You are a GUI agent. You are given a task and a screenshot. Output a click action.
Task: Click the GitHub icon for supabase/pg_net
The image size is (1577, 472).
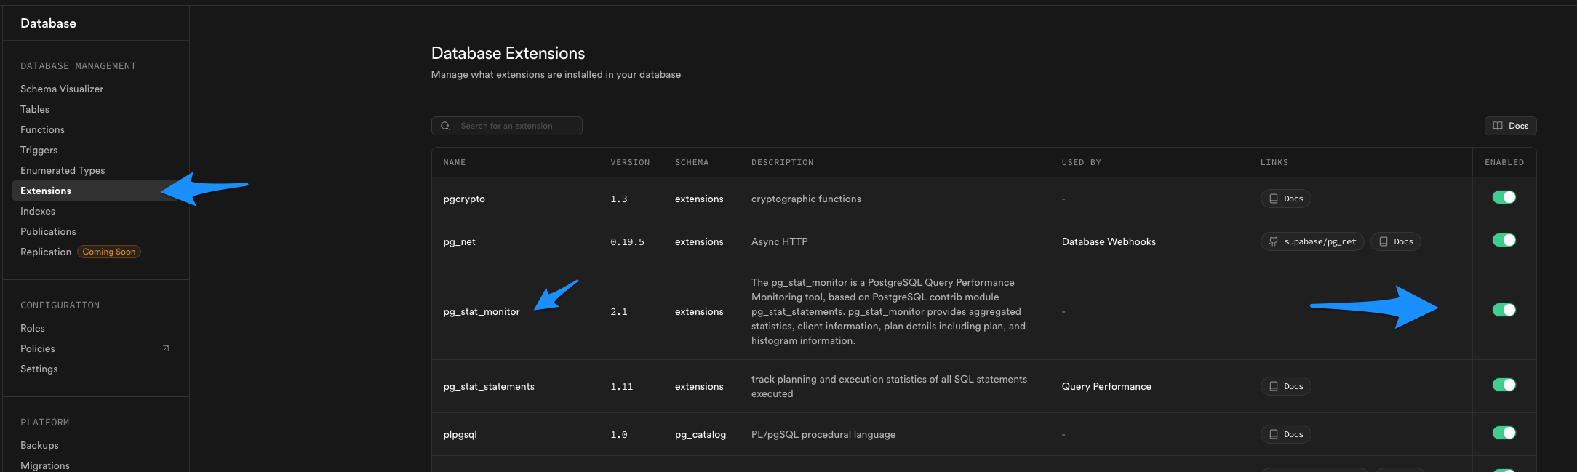(1274, 241)
